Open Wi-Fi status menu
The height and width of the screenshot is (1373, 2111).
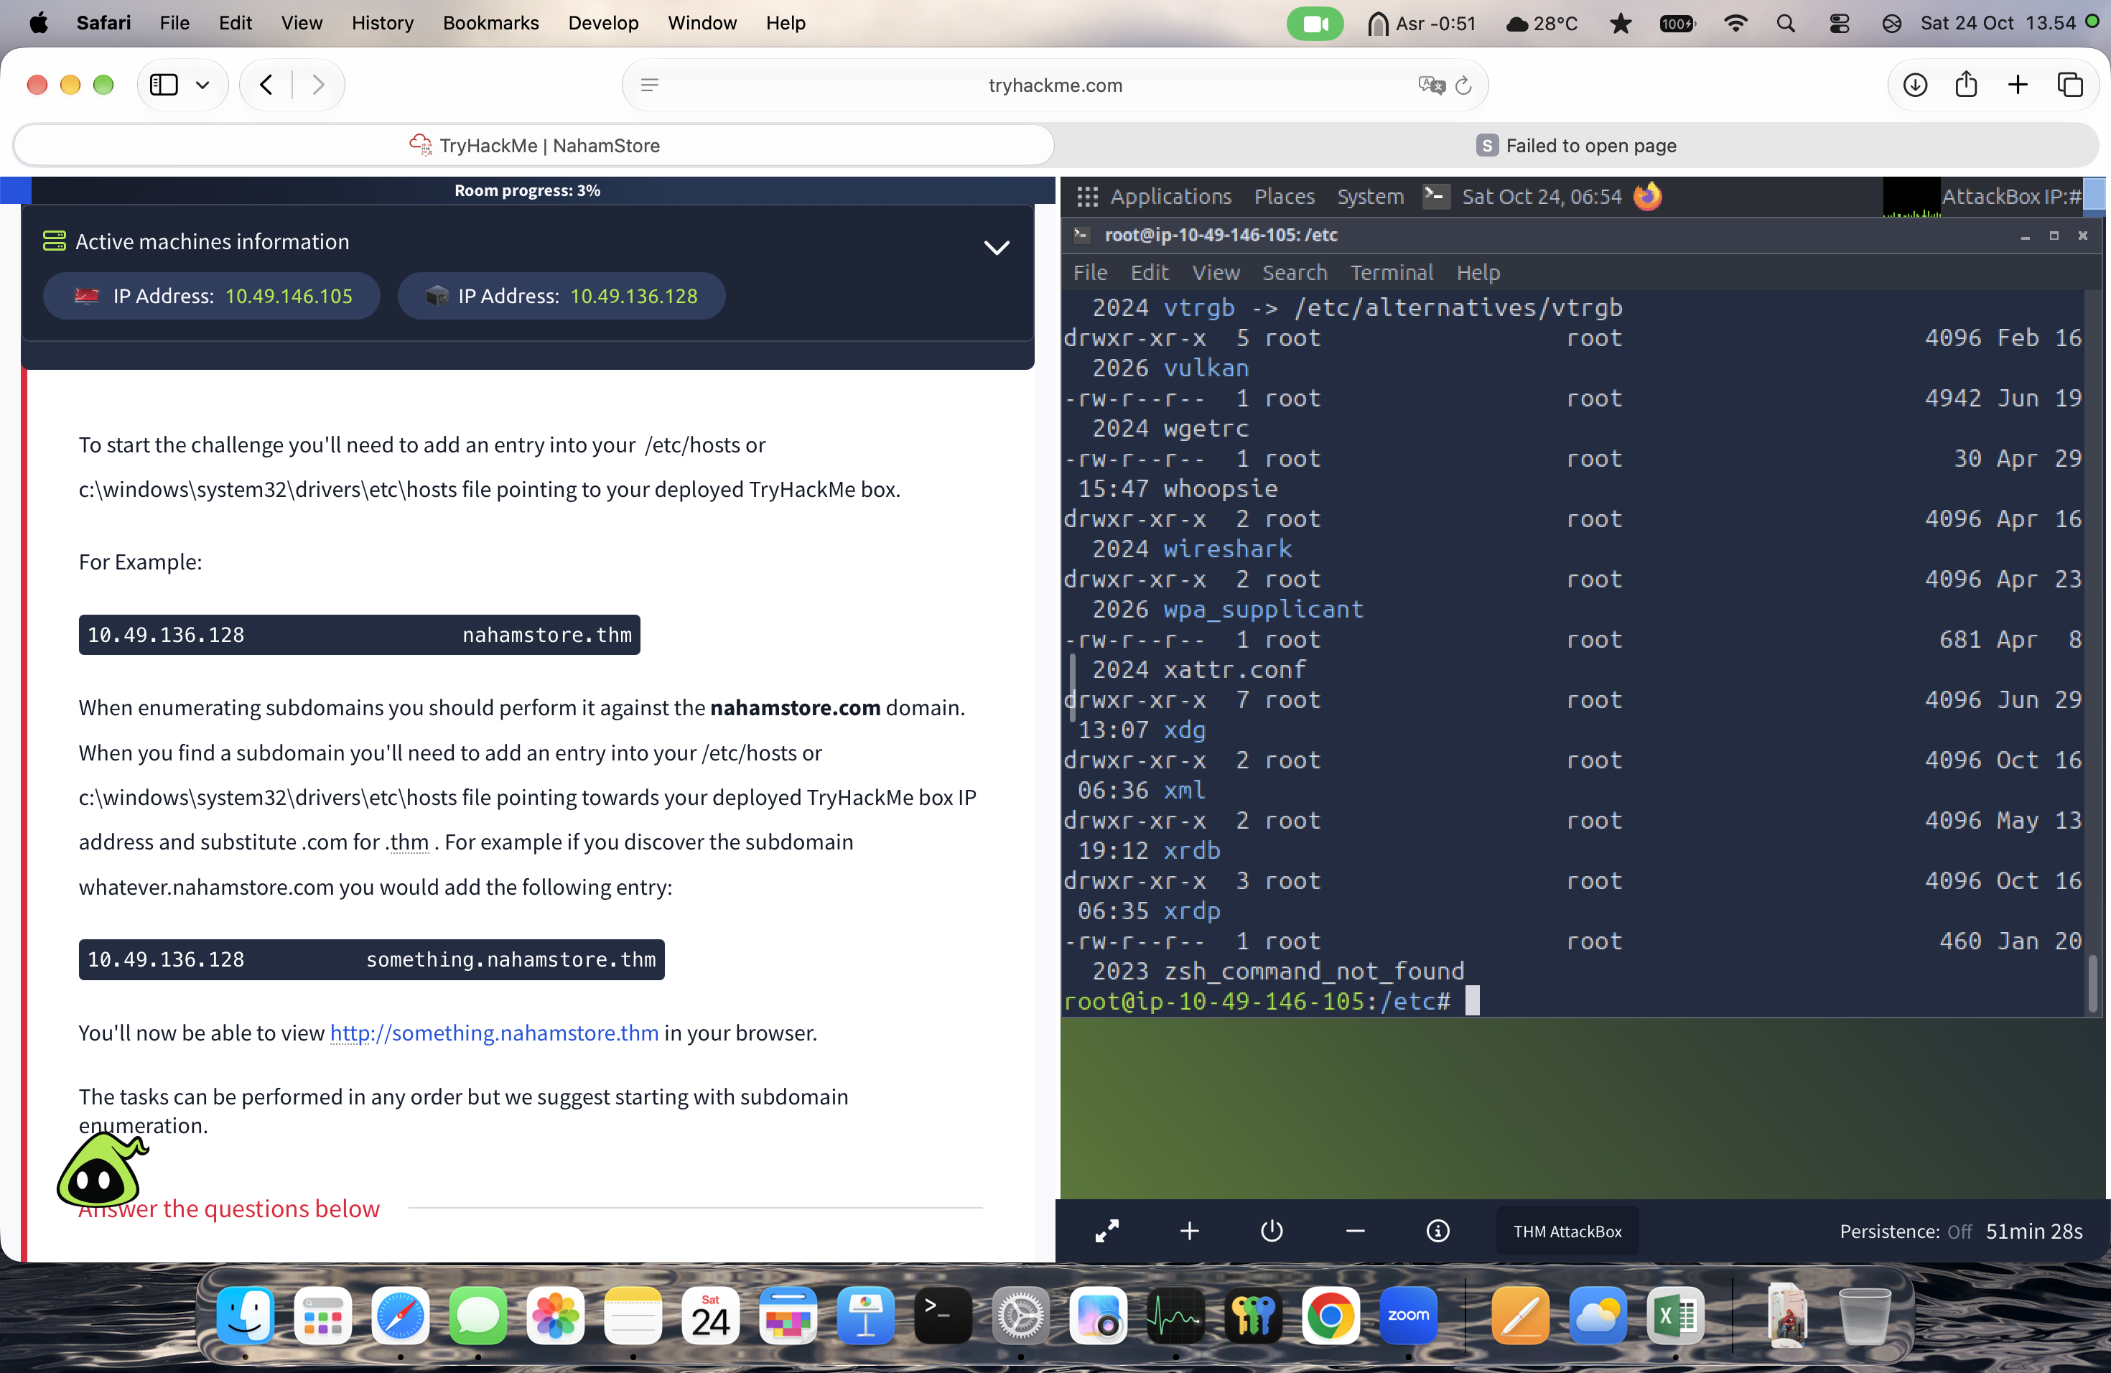pyautogui.click(x=1735, y=23)
